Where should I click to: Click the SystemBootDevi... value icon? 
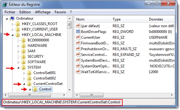pos(78,60)
